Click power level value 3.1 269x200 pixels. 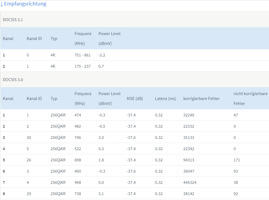(101, 194)
